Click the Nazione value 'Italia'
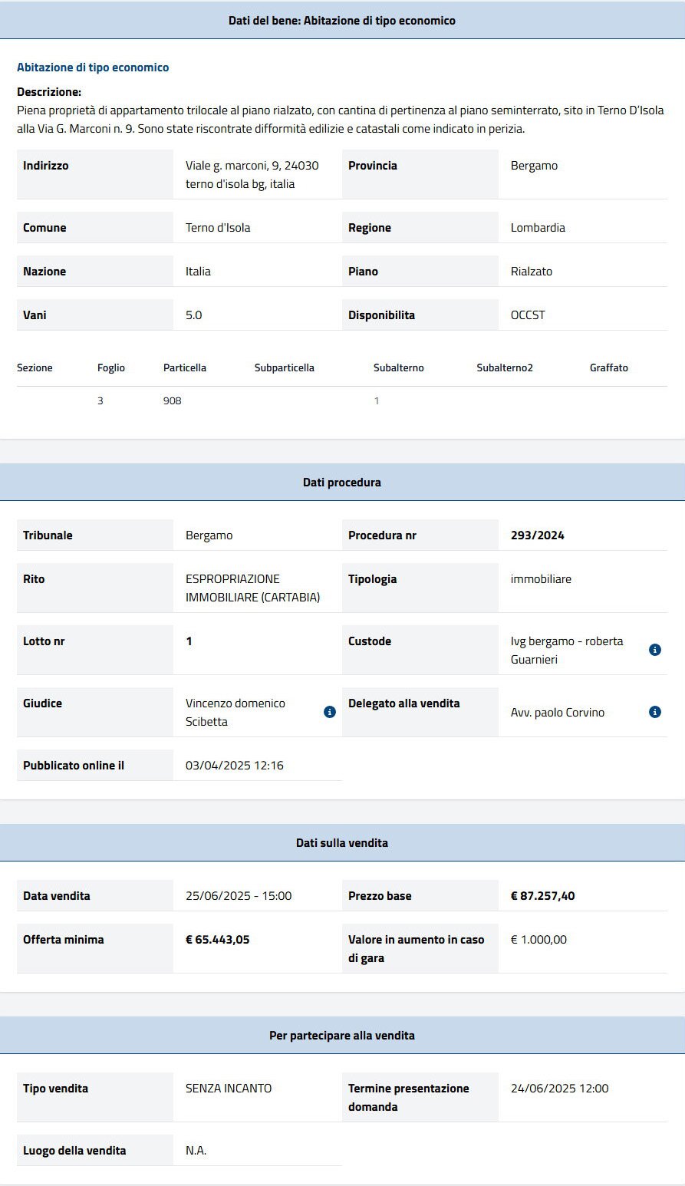This screenshot has height=1186, width=685. click(198, 272)
